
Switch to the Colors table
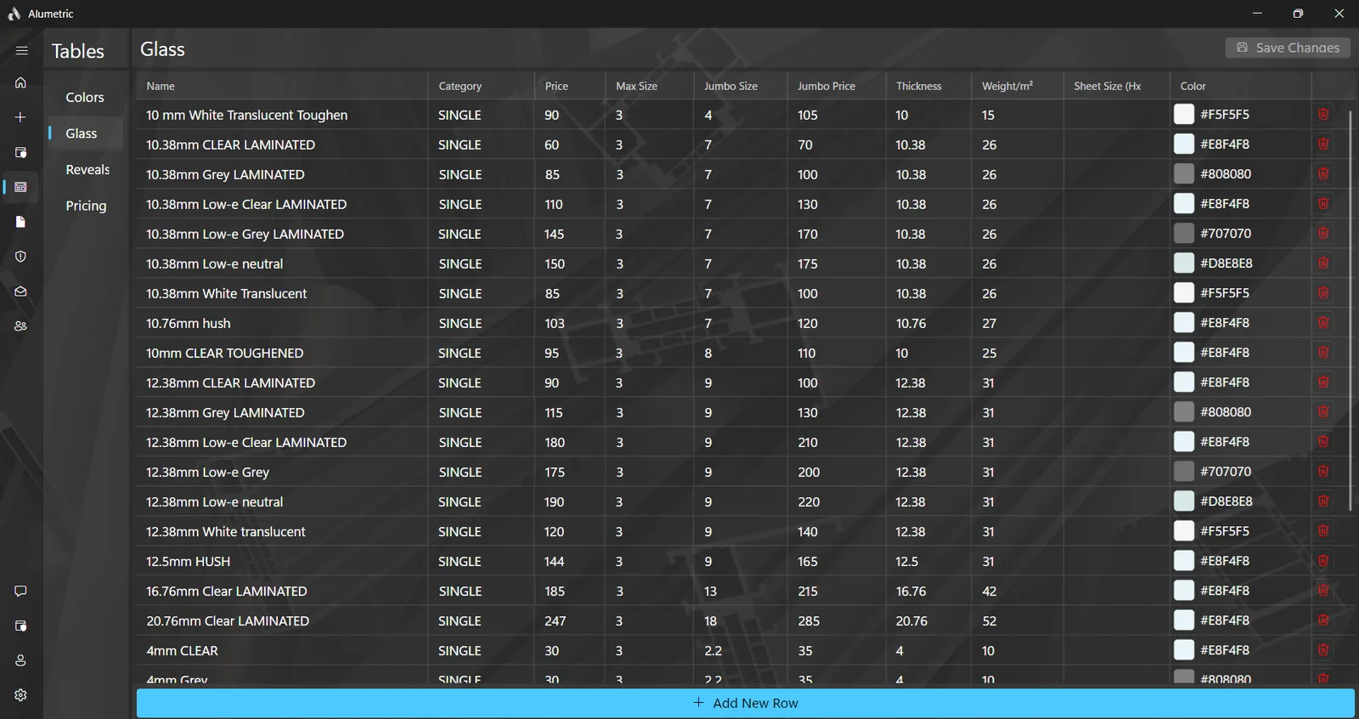85,98
